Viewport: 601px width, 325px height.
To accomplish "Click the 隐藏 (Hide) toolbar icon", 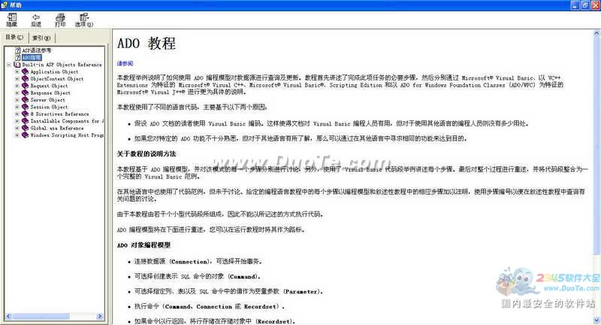I will tap(12, 17).
